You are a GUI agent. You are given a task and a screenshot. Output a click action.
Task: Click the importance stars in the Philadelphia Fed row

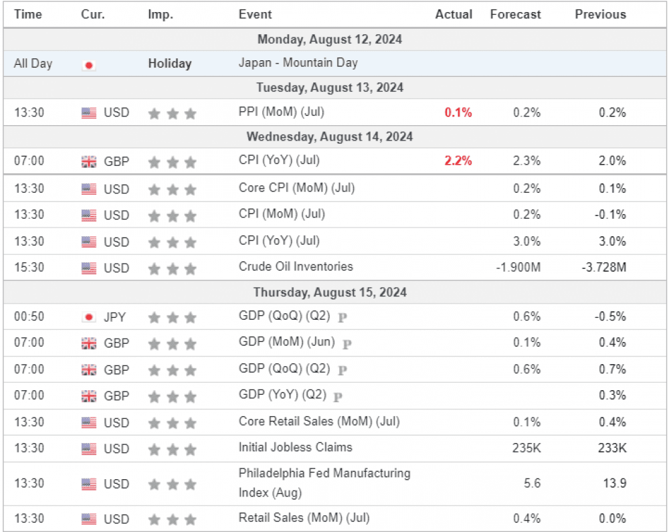173,484
